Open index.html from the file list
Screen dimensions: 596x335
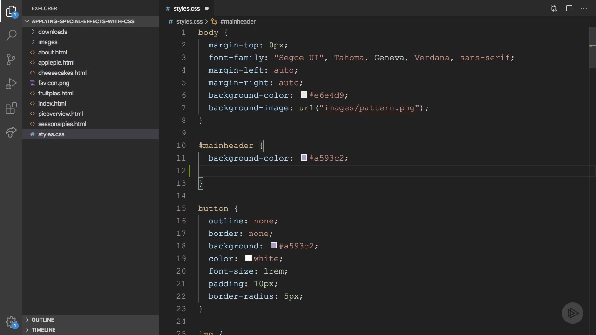coord(52,103)
